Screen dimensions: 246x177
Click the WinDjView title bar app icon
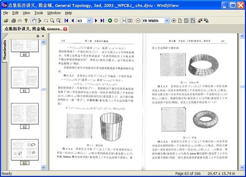click(4, 5)
